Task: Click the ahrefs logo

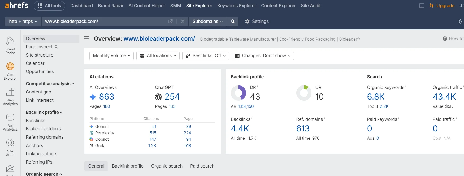Action: coord(16,5)
